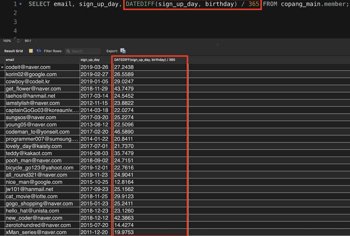The height and width of the screenshot is (236, 350).
Task: Select the value 46.5890 cell
Action: [x=124, y=132]
